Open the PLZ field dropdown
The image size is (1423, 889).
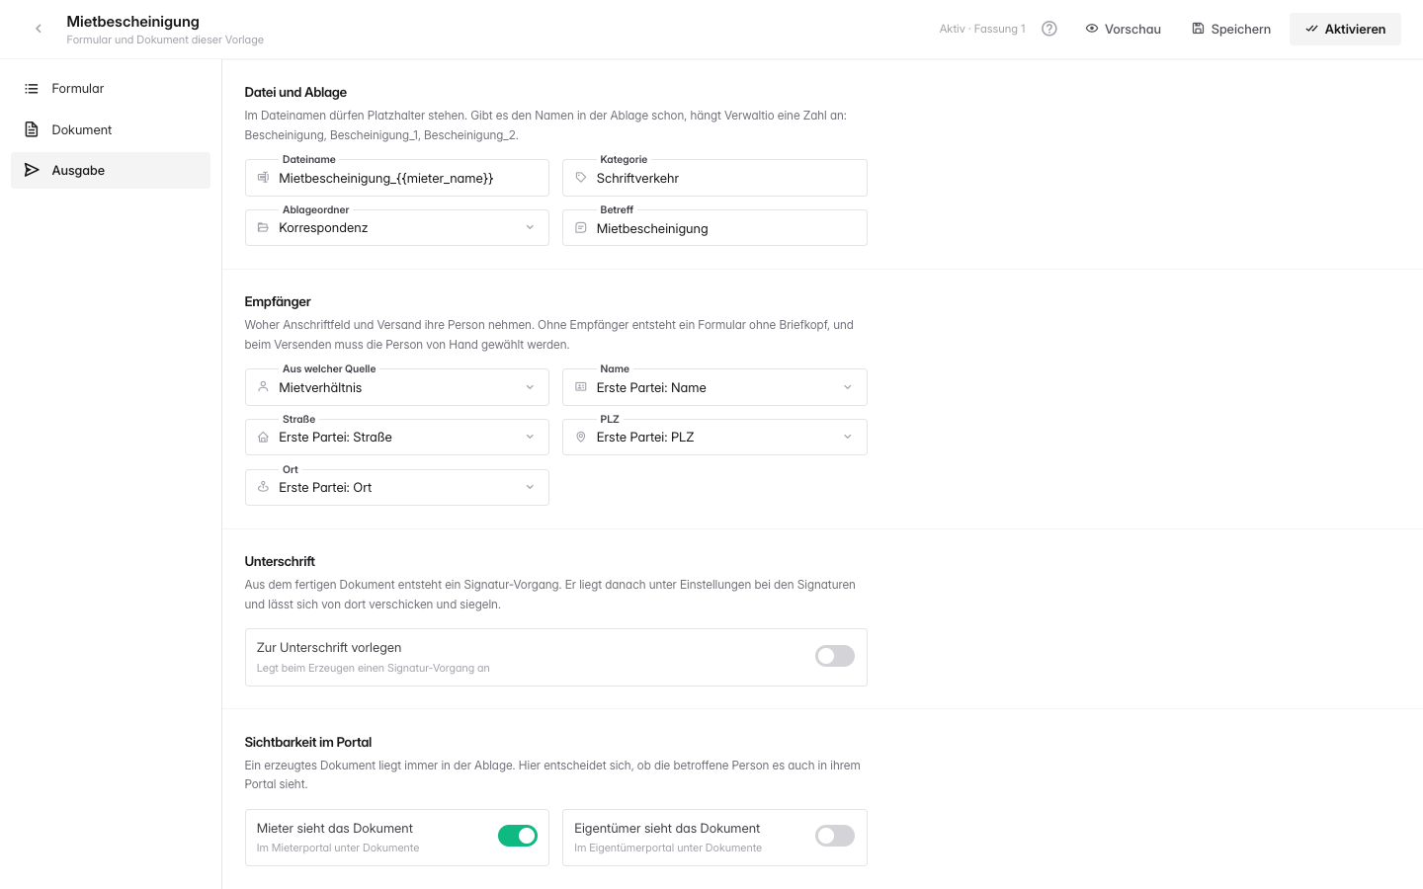(x=714, y=438)
